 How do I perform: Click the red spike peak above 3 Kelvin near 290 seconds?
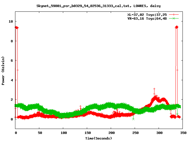click(x=154, y=89)
